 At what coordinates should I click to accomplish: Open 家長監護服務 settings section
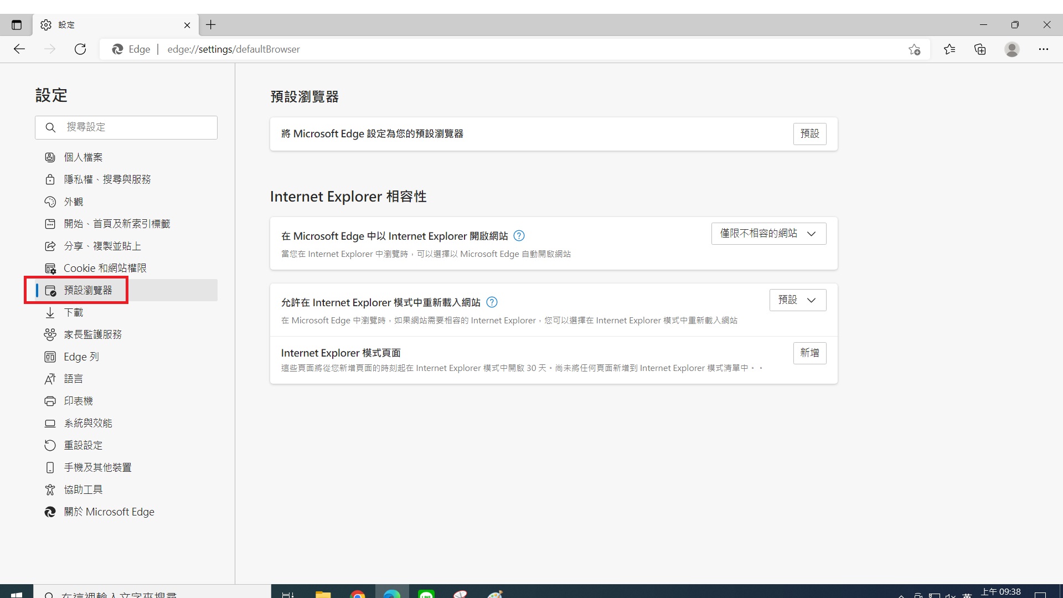pyautogui.click(x=126, y=334)
